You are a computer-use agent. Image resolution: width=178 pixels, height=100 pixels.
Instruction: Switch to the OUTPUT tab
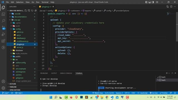click(x=54, y=73)
